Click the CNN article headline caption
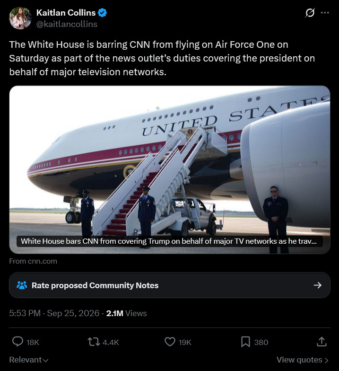The height and width of the screenshot is (371, 339). pyautogui.click(x=169, y=241)
